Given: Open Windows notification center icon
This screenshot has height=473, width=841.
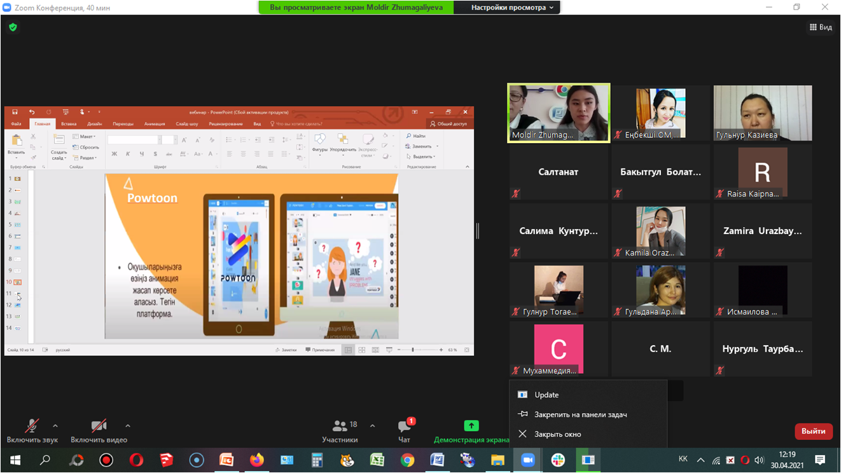Looking at the screenshot, I should coord(820,460).
